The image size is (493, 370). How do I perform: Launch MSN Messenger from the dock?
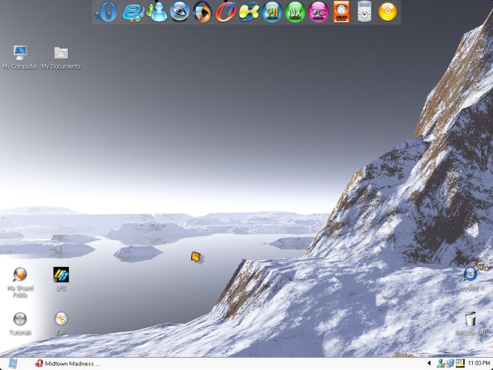tap(157, 12)
